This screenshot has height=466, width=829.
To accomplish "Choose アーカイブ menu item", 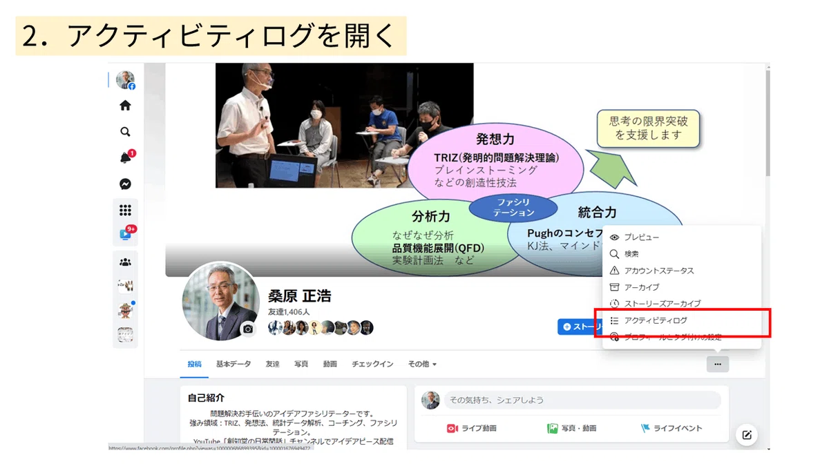I will tap(682, 287).
